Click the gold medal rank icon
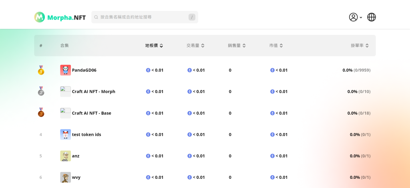This screenshot has height=188, width=410. pyautogui.click(x=41, y=70)
